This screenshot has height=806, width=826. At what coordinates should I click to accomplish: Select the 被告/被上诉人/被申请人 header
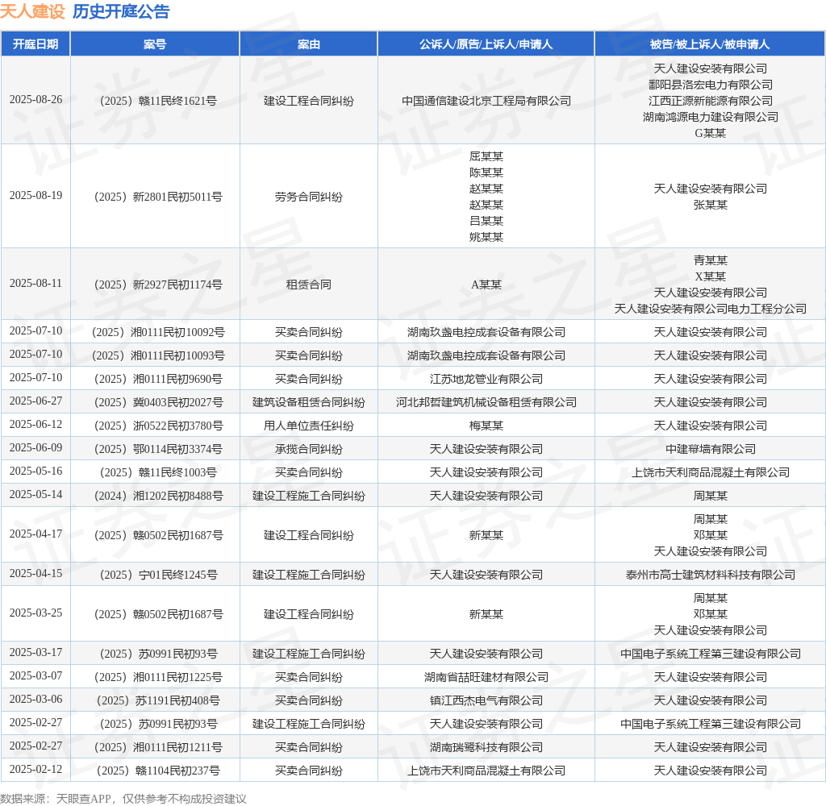(x=710, y=44)
